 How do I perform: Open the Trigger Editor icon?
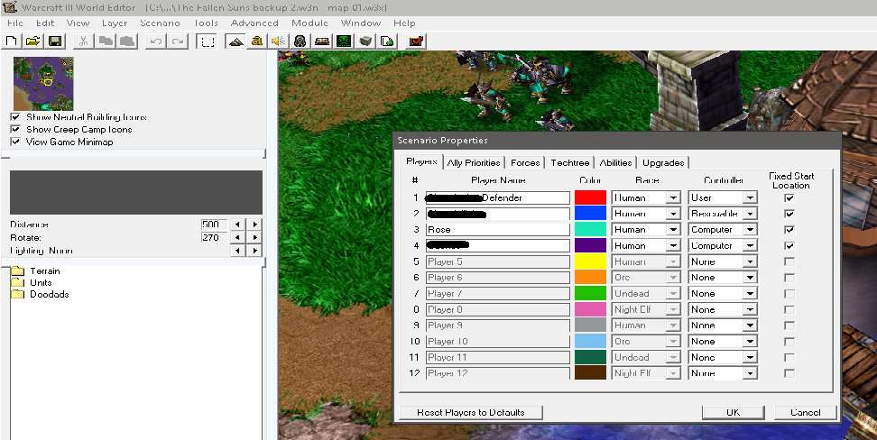(257, 41)
